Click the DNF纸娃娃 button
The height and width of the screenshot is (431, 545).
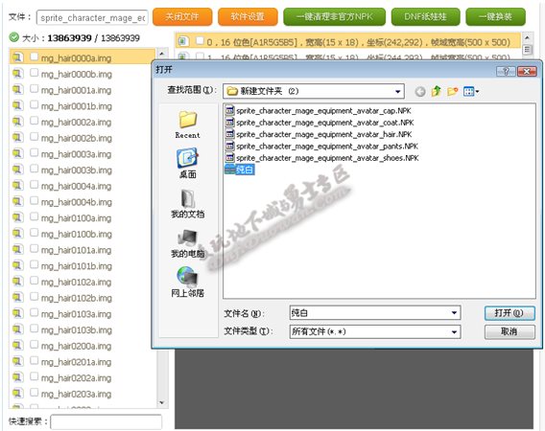click(x=425, y=16)
